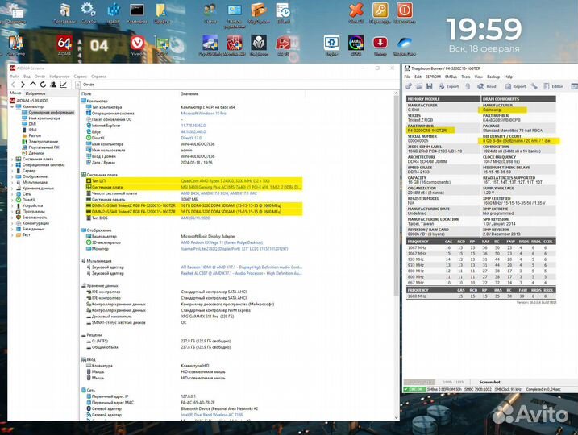Open the DirectX 12.0 link

pyautogui.click(x=191, y=138)
